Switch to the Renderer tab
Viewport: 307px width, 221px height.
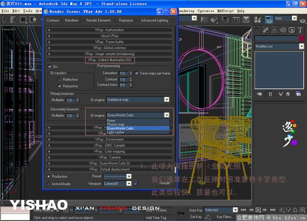point(72,20)
